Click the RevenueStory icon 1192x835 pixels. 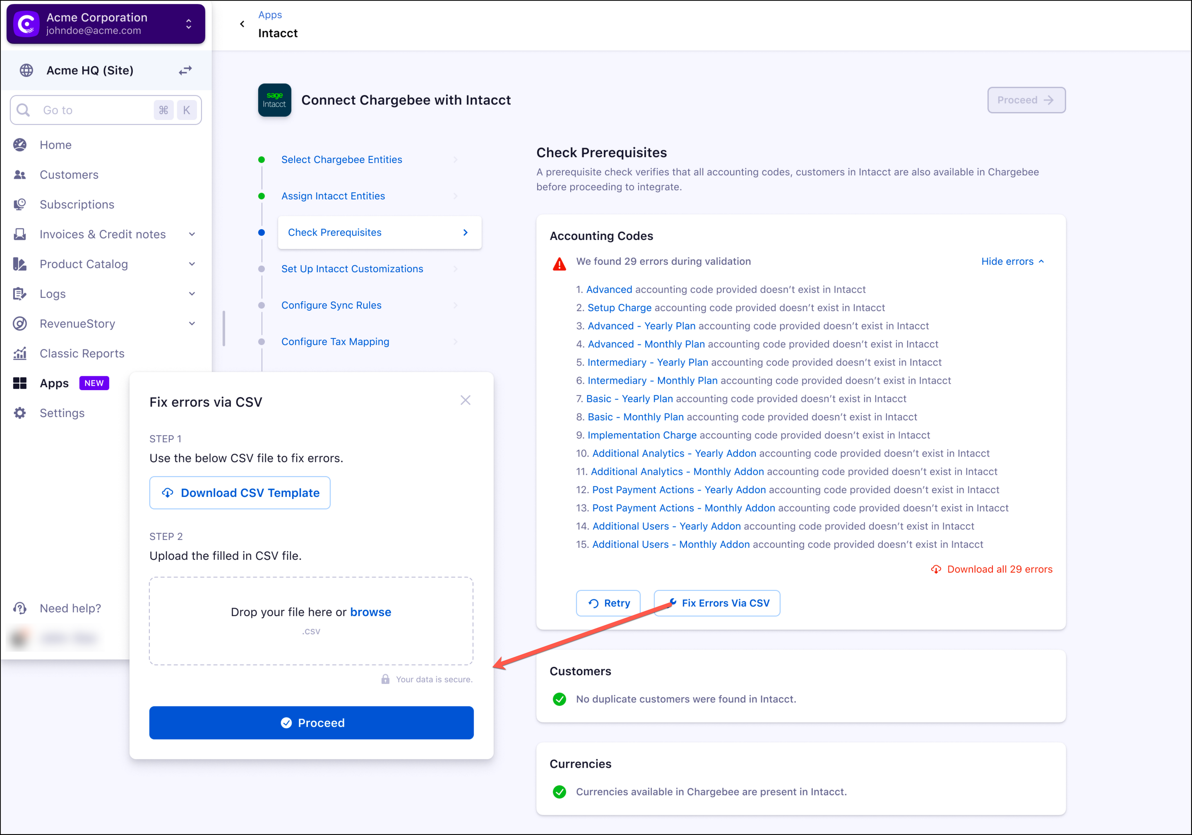point(20,323)
